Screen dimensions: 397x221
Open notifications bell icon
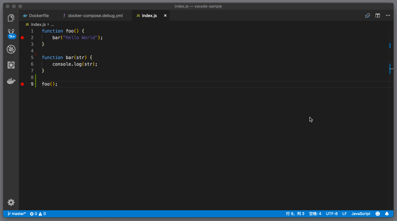387,214
